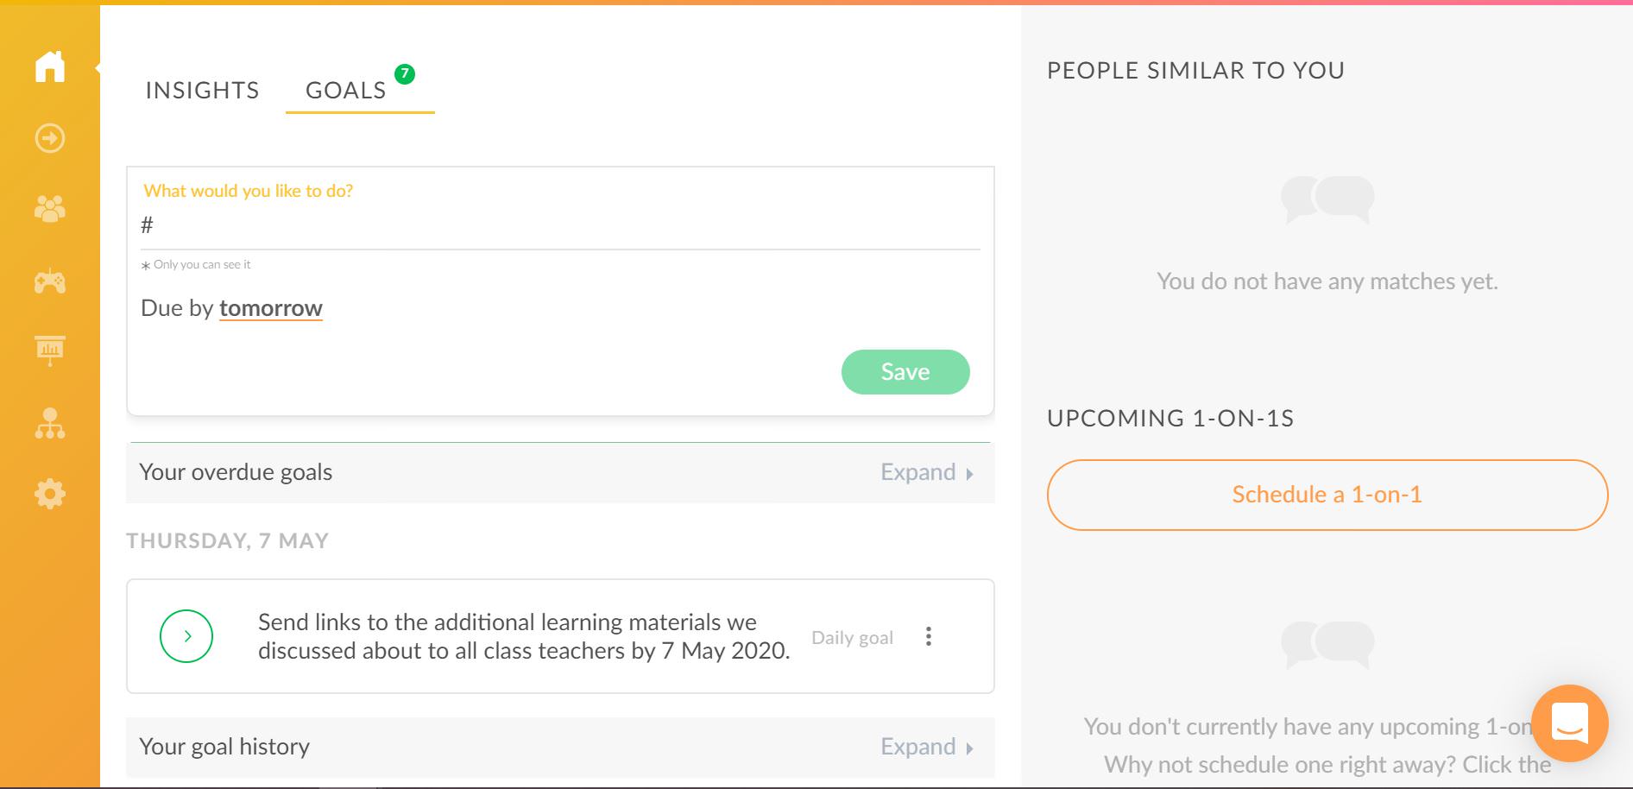1633x789 pixels.
Task: Click the green Save button
Action: coord(905,372)
